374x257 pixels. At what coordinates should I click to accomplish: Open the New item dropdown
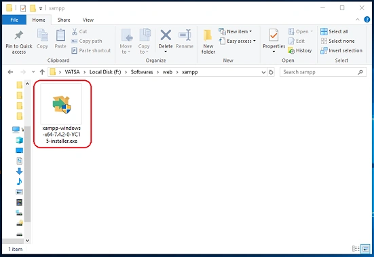235,31
